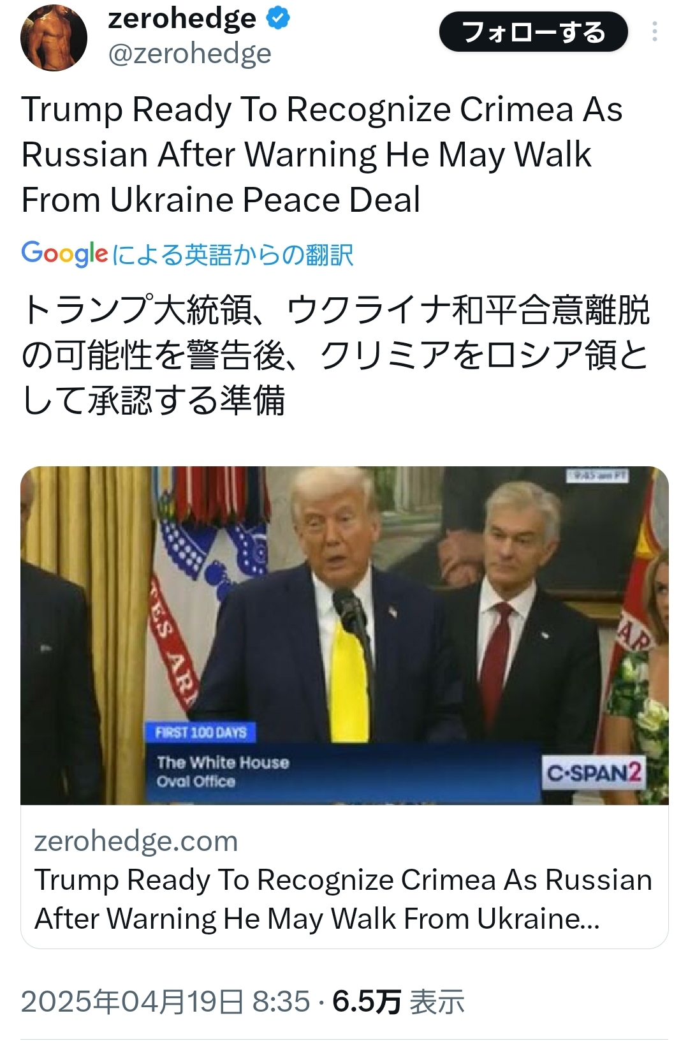Tap the Google logo in translation notice
Viewport: 688px width, 1041px height.
[64, 254]
